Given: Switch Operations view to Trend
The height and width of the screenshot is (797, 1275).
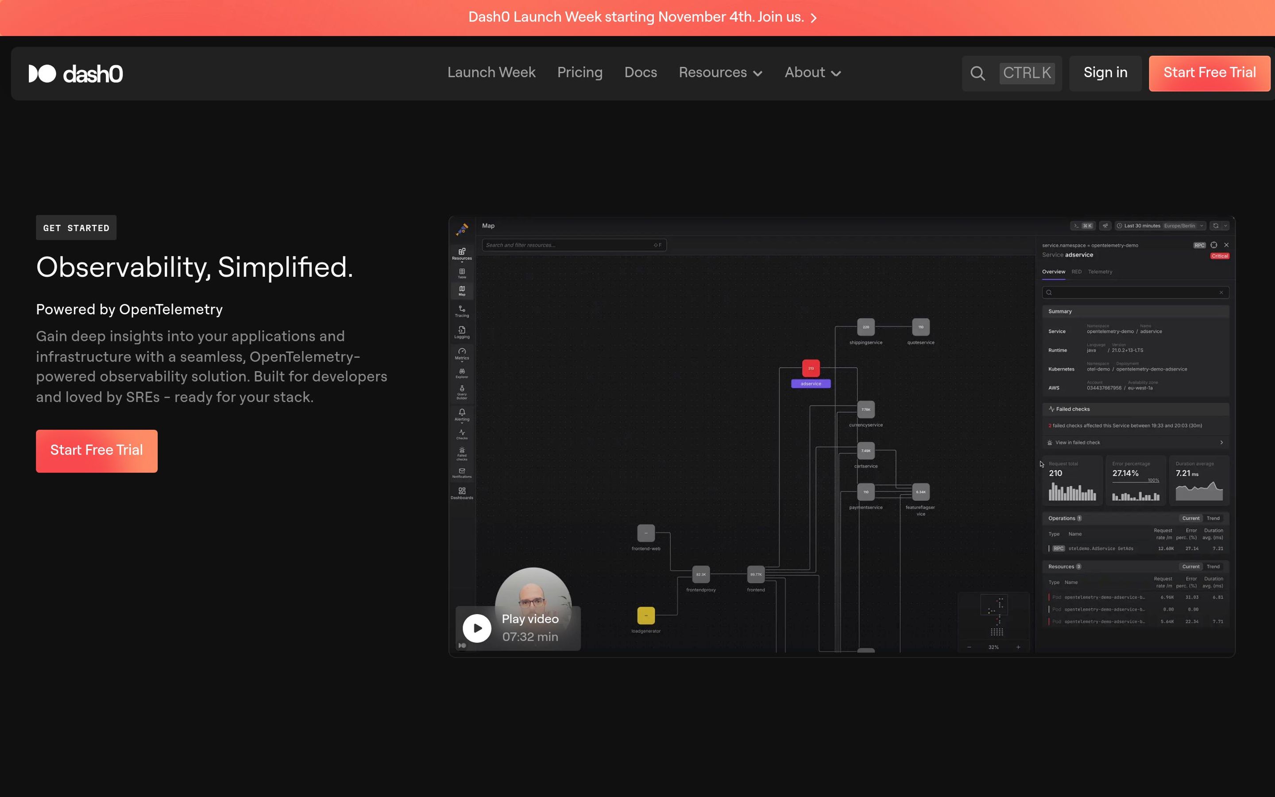Looking at the screenshot, I should tap(1213, 518).
